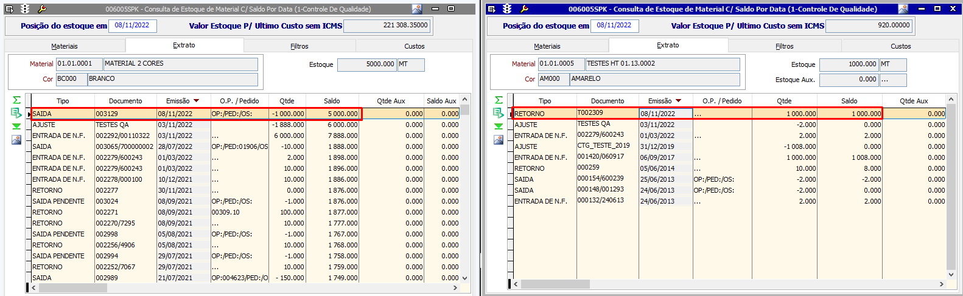Click the sigma totals icon in left window

(x=16, y=100)
